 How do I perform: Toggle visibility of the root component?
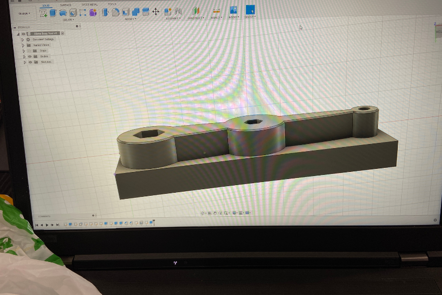23,34
